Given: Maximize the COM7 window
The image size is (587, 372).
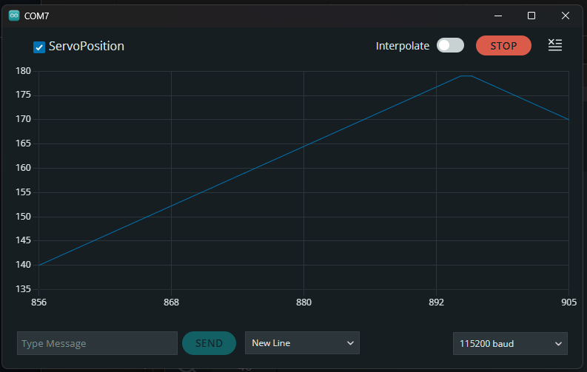Looking at the screenshot, I should [x=531, y=16].
